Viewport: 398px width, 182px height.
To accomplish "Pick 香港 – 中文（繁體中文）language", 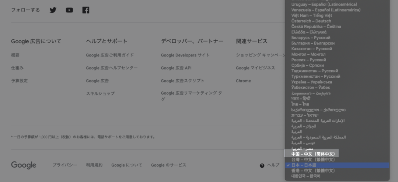I will tap(313, 171).
